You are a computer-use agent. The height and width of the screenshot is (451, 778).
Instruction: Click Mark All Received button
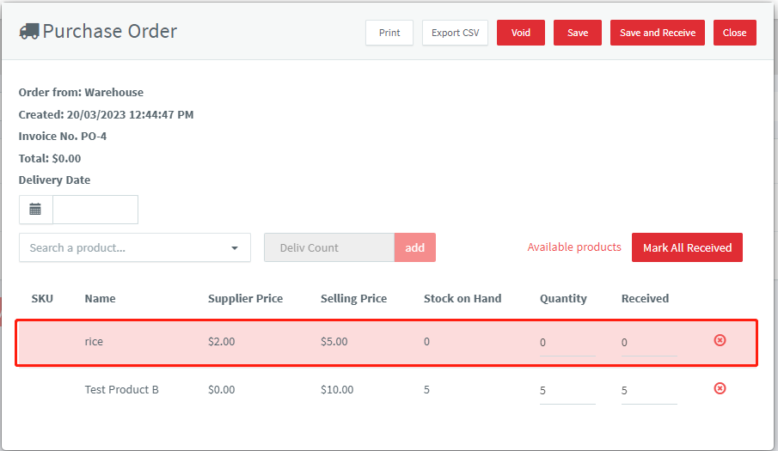[x=687, y=247]
